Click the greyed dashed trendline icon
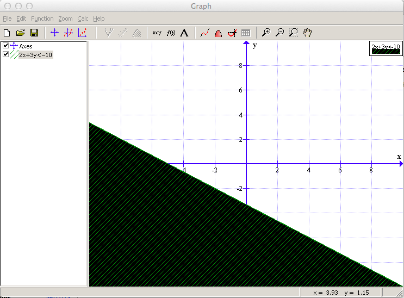404x298 pixels. (123, 33)
